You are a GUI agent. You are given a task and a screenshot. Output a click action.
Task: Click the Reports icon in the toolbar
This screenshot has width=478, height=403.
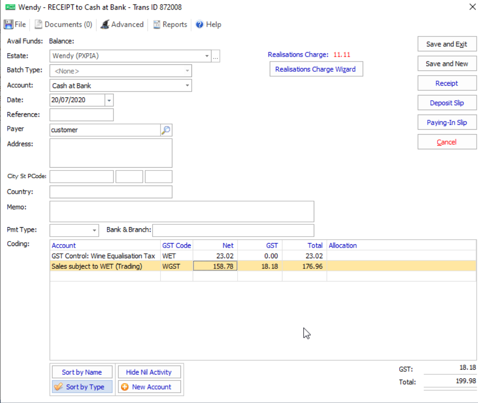[156, 24]
